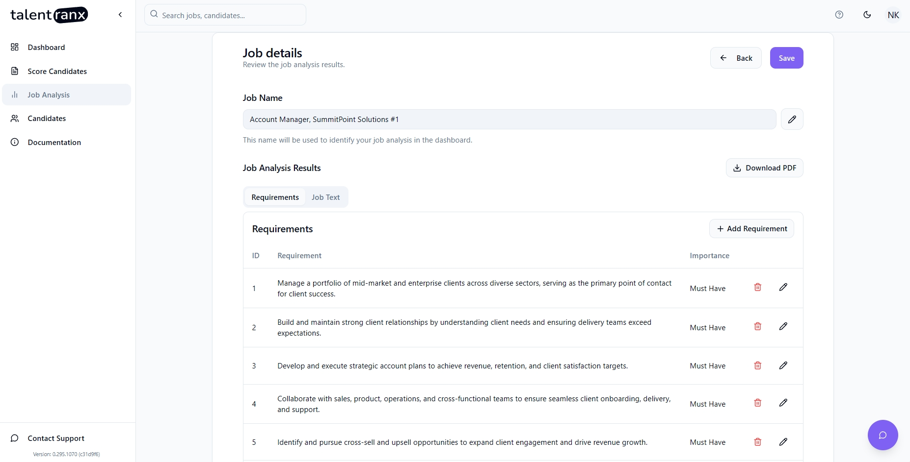Click the Save button
The image size is (910, 462).
[786, 57]
